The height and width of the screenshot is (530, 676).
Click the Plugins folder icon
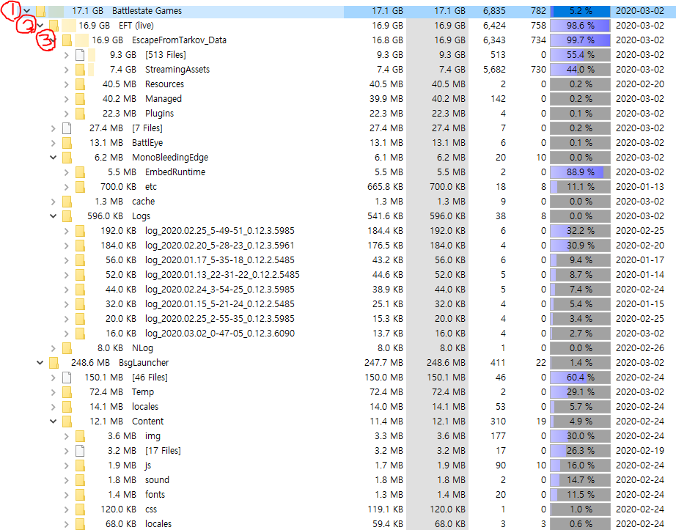coord(80,114)
